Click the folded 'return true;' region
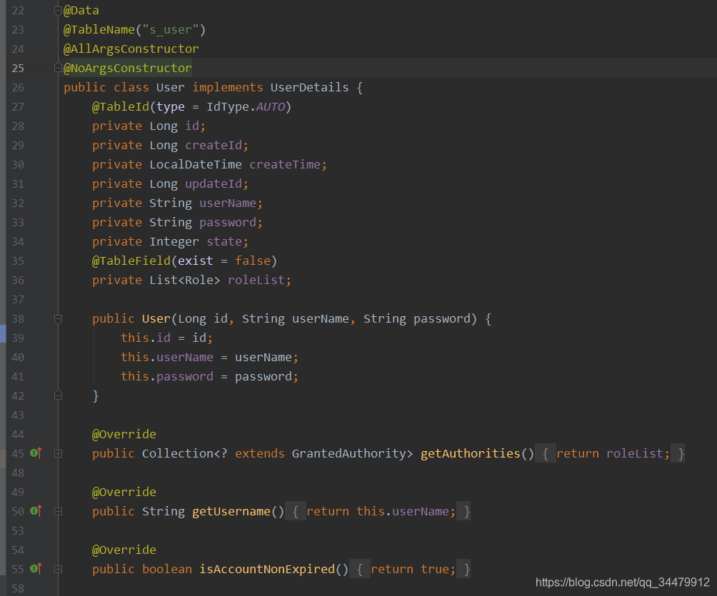 [410, 569]
